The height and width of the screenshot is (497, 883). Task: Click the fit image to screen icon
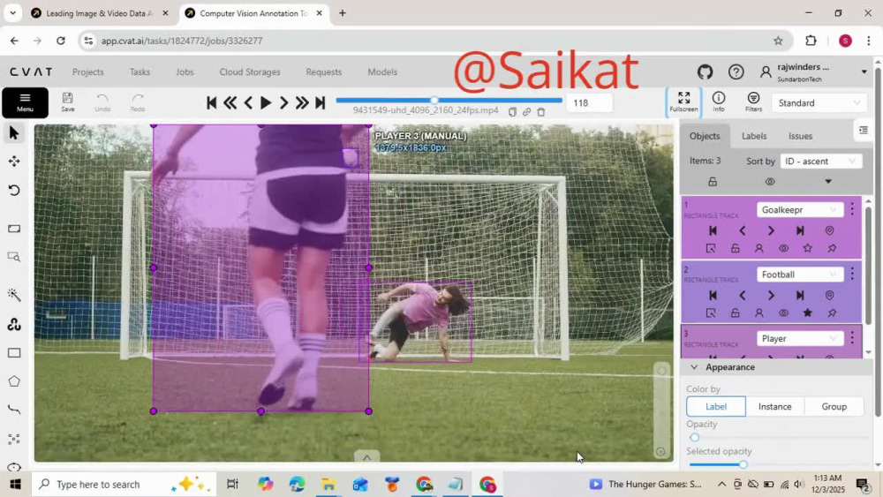tap(14, 229)
